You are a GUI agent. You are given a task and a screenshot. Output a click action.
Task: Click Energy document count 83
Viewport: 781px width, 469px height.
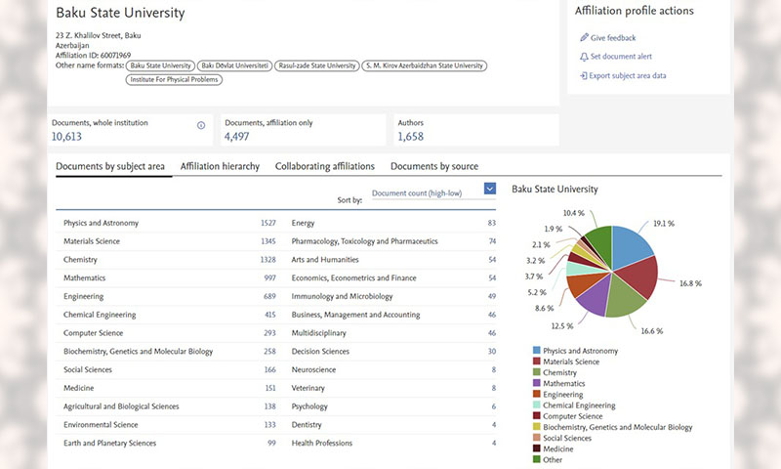(x=492, y=223)
